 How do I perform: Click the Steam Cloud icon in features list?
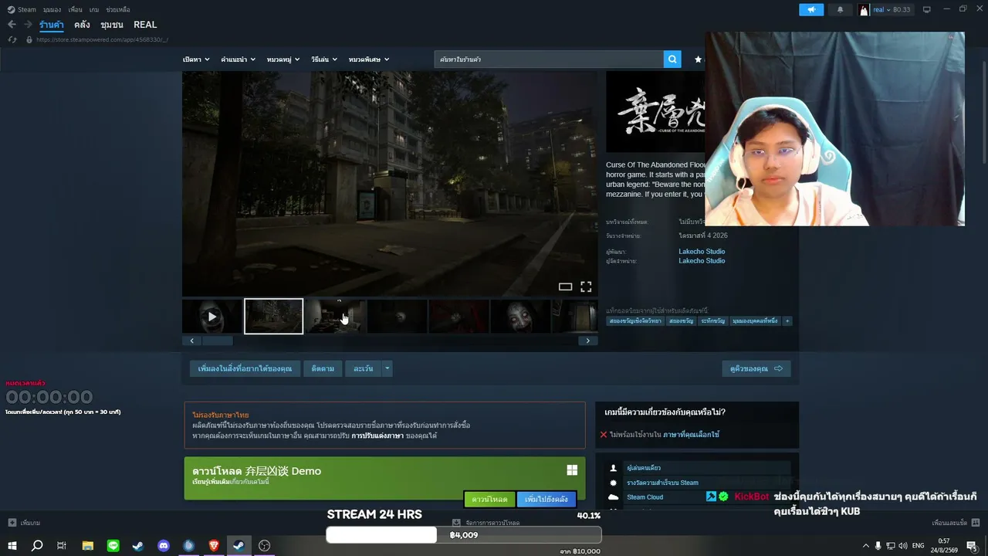coord(614,497)
